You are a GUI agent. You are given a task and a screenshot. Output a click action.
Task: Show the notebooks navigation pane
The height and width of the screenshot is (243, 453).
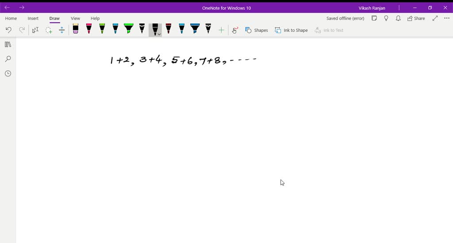[8, 44]
